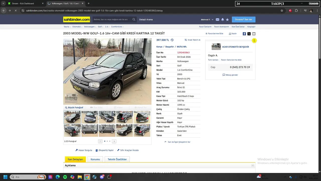The image size is (321, 181).
Task: Click the listing search input field
Action: (x=112, y=19)
